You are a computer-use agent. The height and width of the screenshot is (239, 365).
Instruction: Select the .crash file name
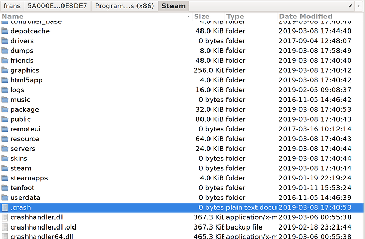(21, 207)
